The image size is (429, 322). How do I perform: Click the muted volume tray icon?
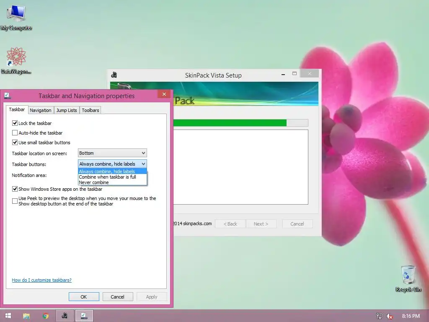point(389,316)
